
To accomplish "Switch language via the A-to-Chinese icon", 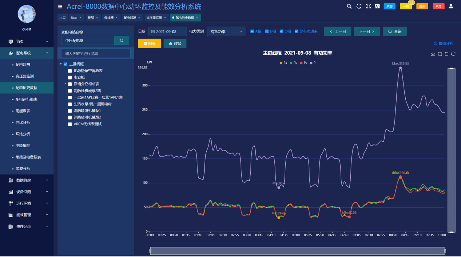I will click(377, 6).
